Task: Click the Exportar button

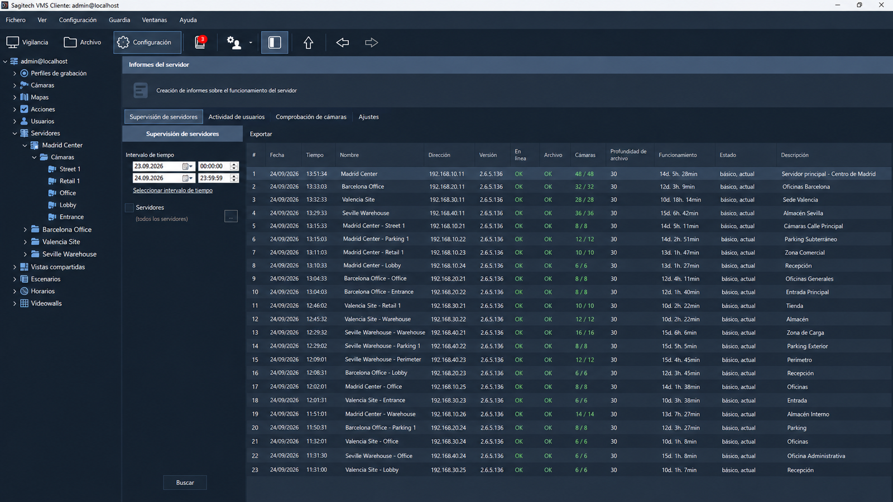Action: pos(261,134)
